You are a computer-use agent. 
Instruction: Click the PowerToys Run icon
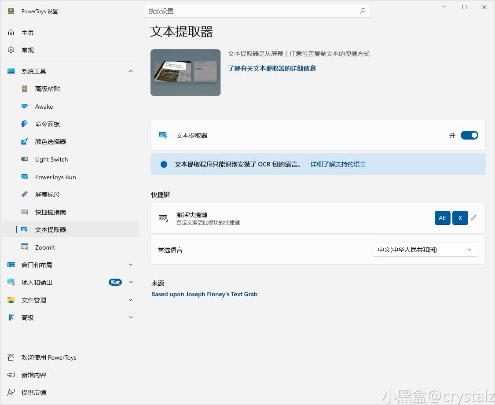25,177
